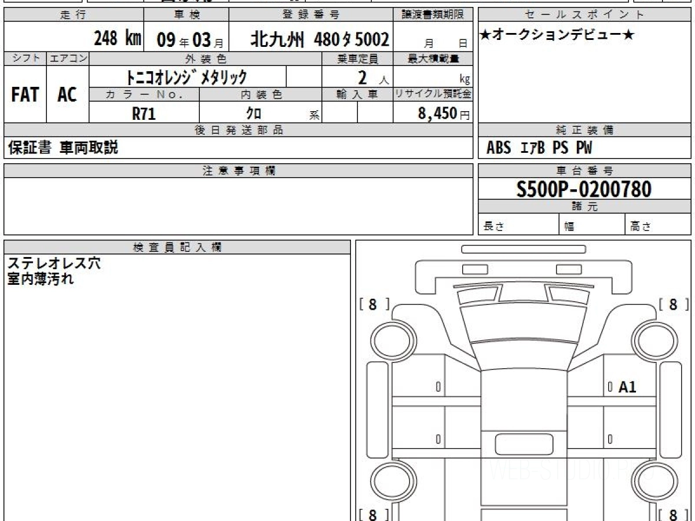Click exterior color トニコオレンジメタリック
Screen dimensions: 695x521
click(x=188, y=77)
